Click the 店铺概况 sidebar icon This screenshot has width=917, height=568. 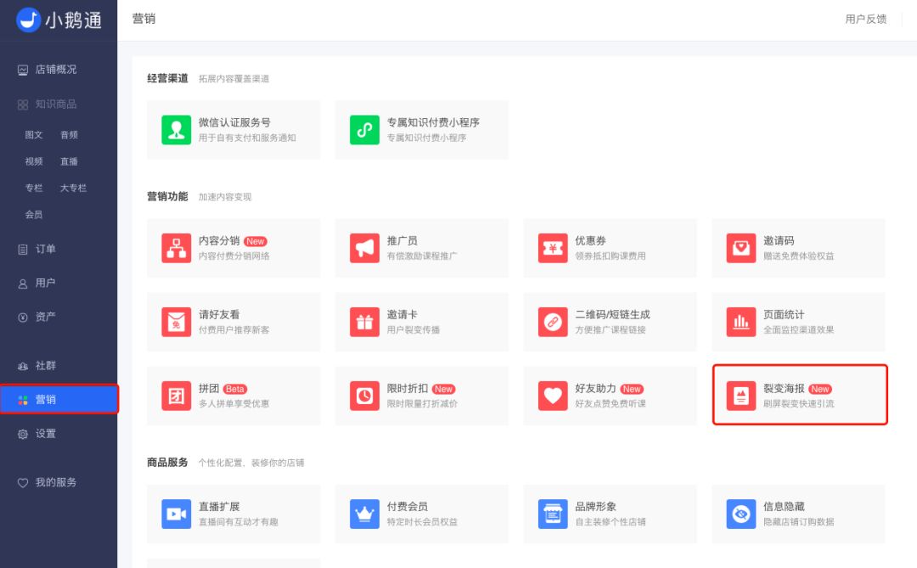tap(23, 70)
